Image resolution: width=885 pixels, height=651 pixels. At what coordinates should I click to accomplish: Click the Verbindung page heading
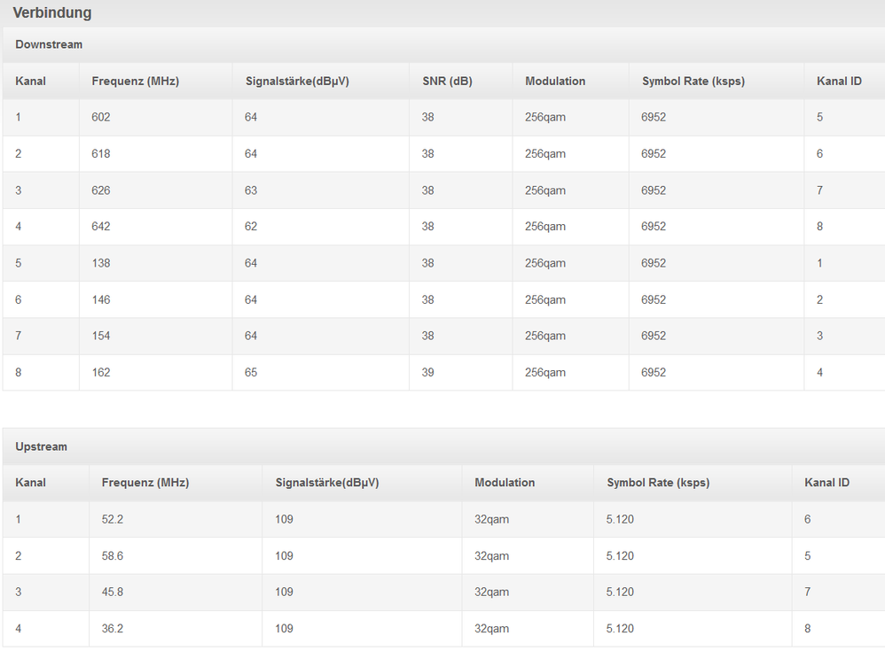pyautogui.click(x=52, y=13)
